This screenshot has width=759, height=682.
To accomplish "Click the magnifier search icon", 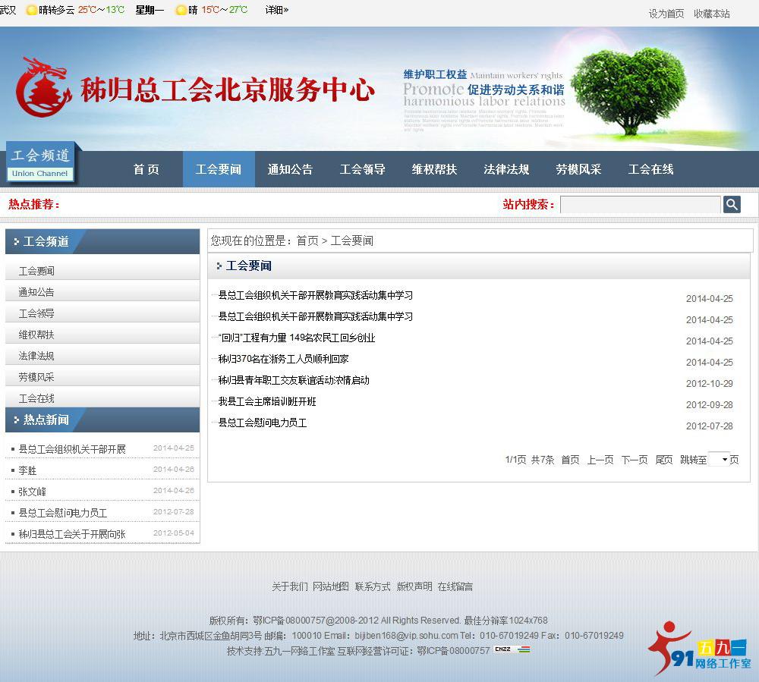I will pos(731,205).
